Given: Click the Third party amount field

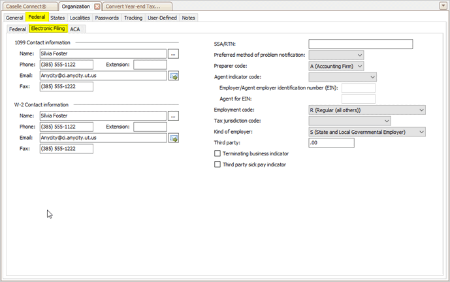Looking at the screenshot, I should coord(330,143).
